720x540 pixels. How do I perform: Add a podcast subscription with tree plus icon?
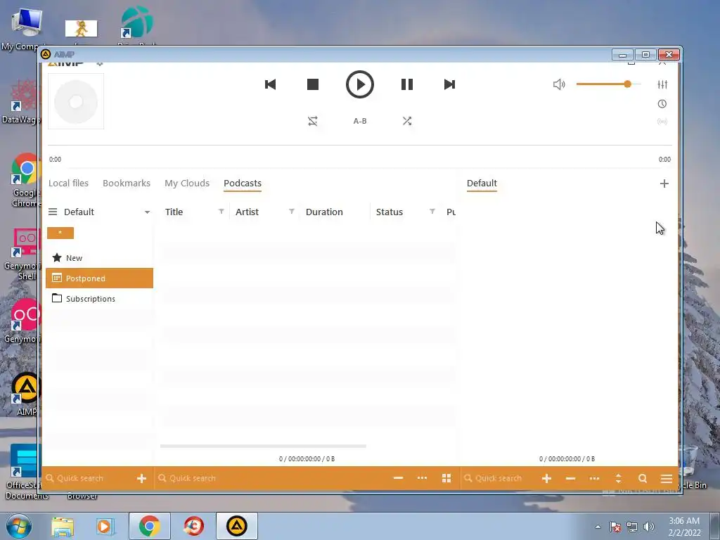tap(141, 478)
